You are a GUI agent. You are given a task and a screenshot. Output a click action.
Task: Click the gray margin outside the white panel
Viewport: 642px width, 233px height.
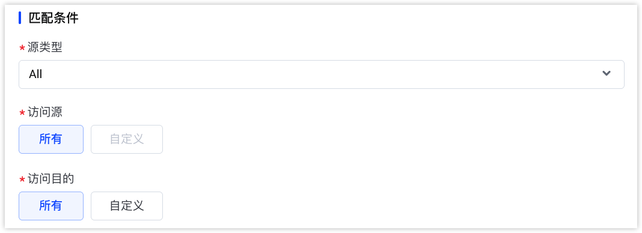(x=321, y=231)
